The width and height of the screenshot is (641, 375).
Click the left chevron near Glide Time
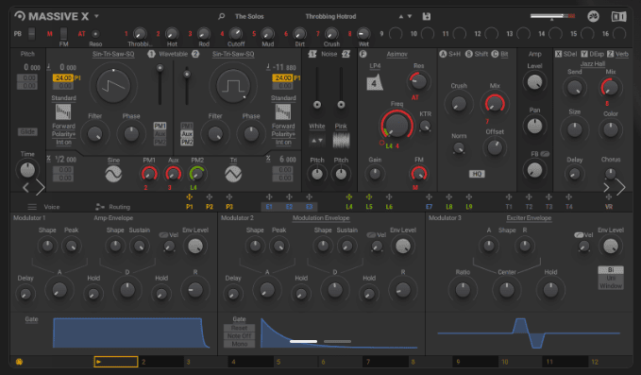pos(25,187)
